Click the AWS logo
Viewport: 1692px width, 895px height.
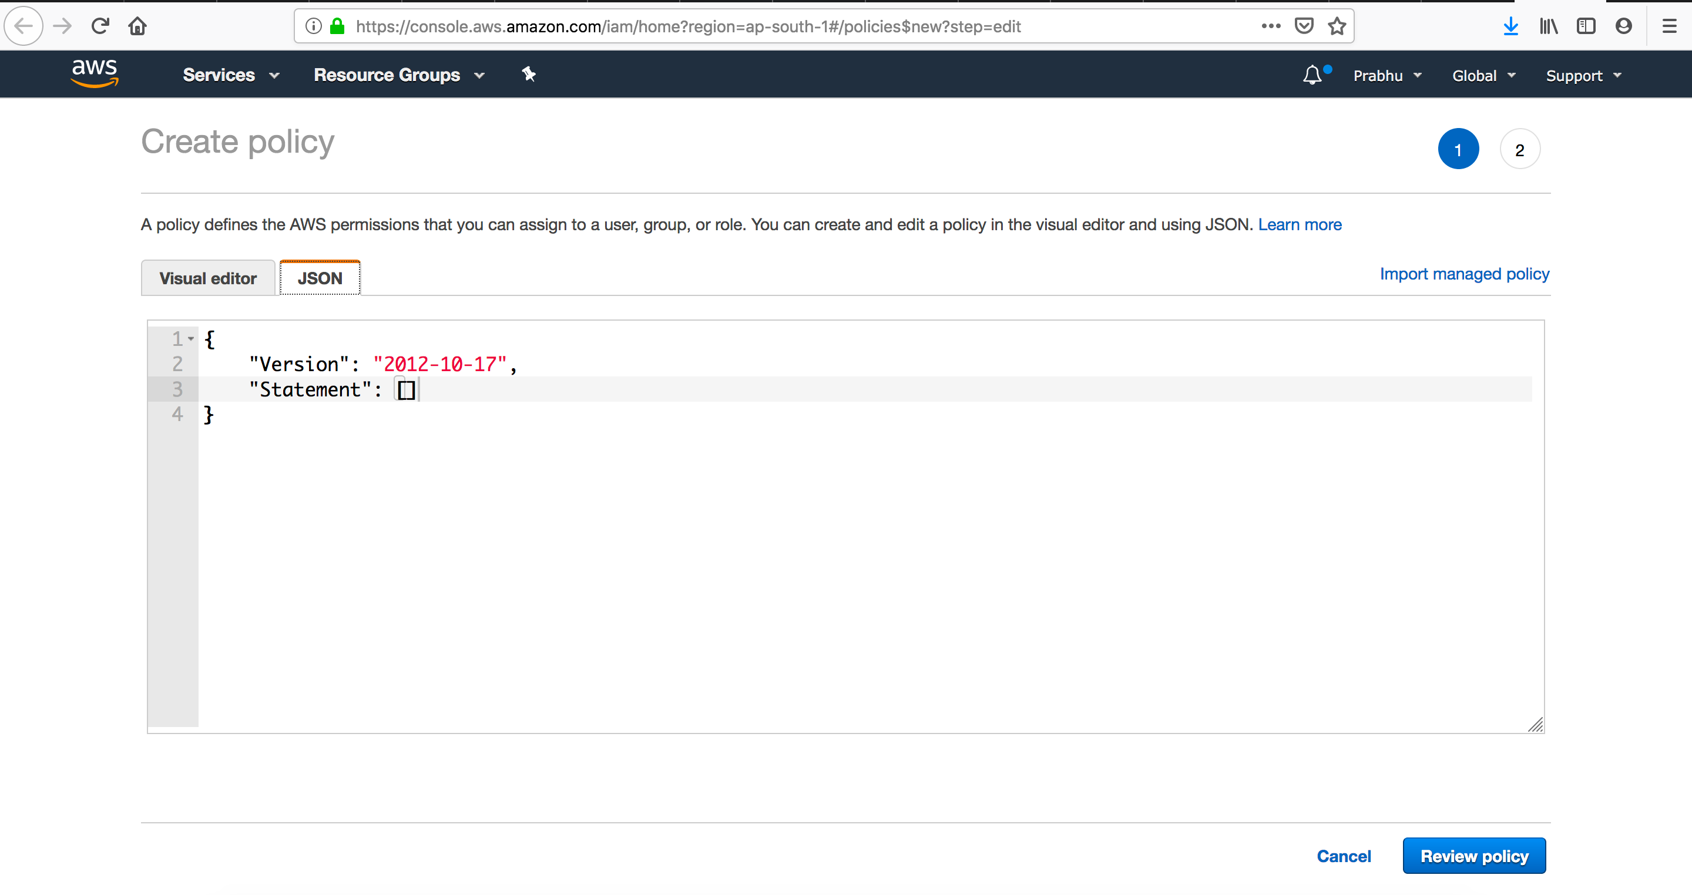[x=95, y=73]
